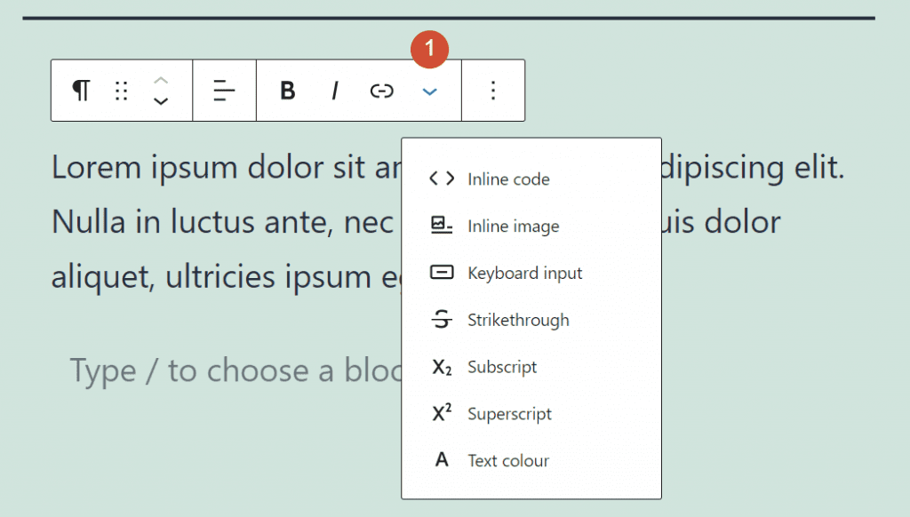The width and height of the screenshot is (910, 517).
Task: Choose Keyboard input from the menu
Action: [524, 273]
